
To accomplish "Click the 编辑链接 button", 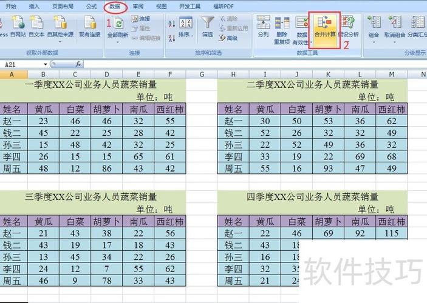I will pos(146,38).
